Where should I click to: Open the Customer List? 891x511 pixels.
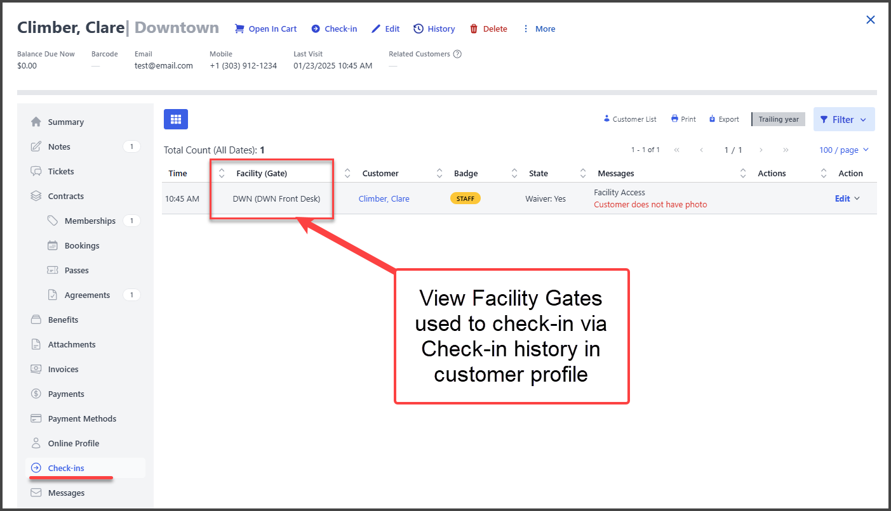630,119
